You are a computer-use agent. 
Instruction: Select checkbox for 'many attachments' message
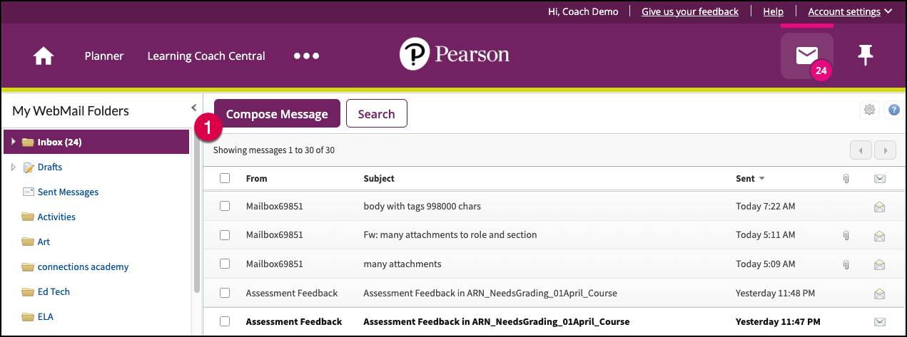[225, 264]
